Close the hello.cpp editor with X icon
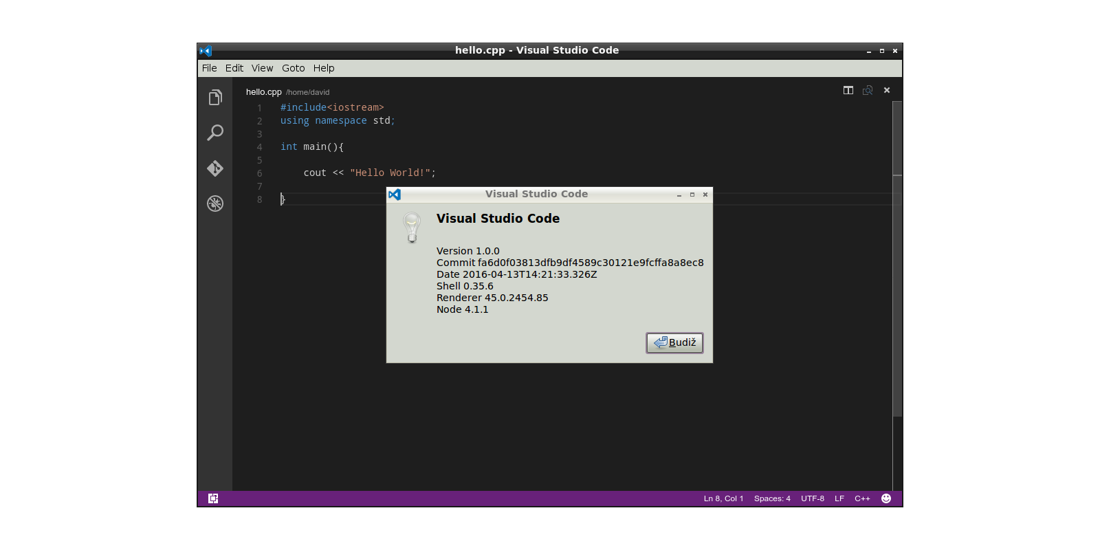The image size is (1100, 550). tap(887, 90)
